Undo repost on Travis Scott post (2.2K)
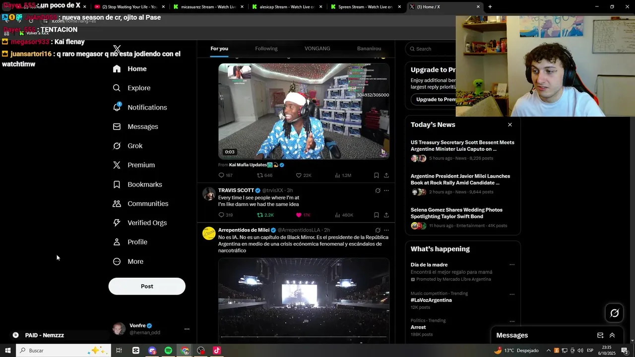This screenshot has width=635, height=357. pyautogui.click(x=265, y=215)
